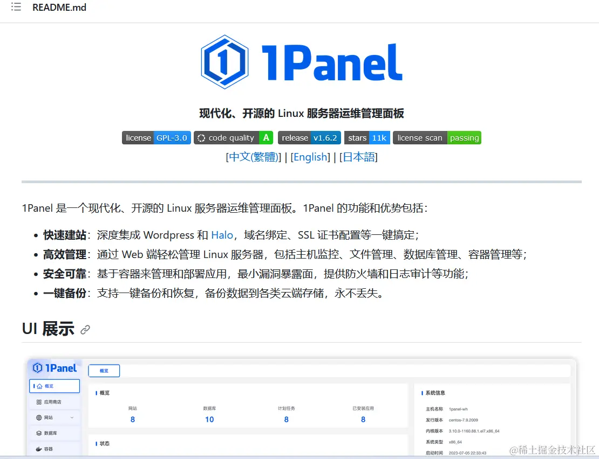Select the 概览 tab in the dashboard preview
This screenshot has height=459, width=599.
[104, 371]
